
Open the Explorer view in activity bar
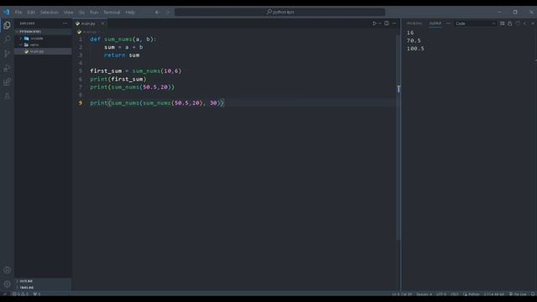(x=7, y=25)
